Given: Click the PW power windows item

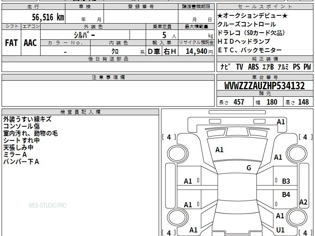Looking at the screenshot, I should tap(307, 66).
